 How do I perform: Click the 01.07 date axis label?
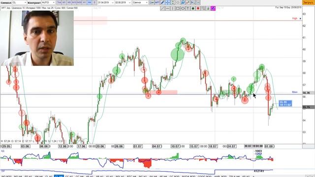point(138,147)
